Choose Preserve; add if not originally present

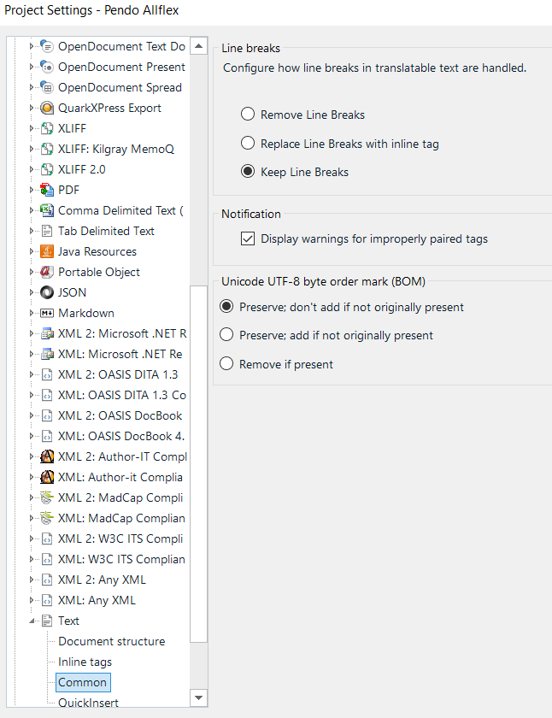226,335
